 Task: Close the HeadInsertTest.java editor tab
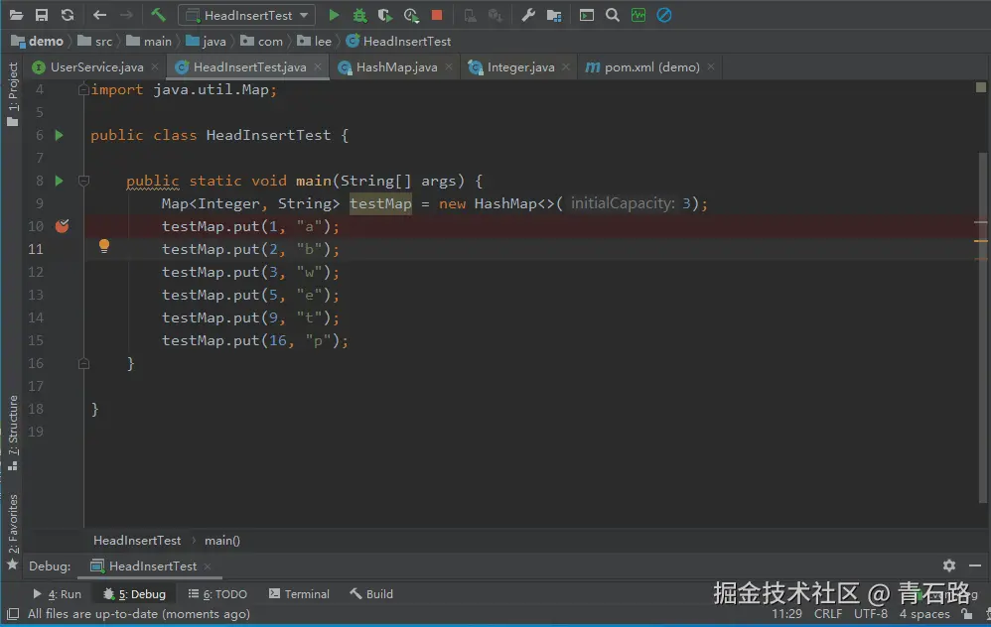[318, 66]
